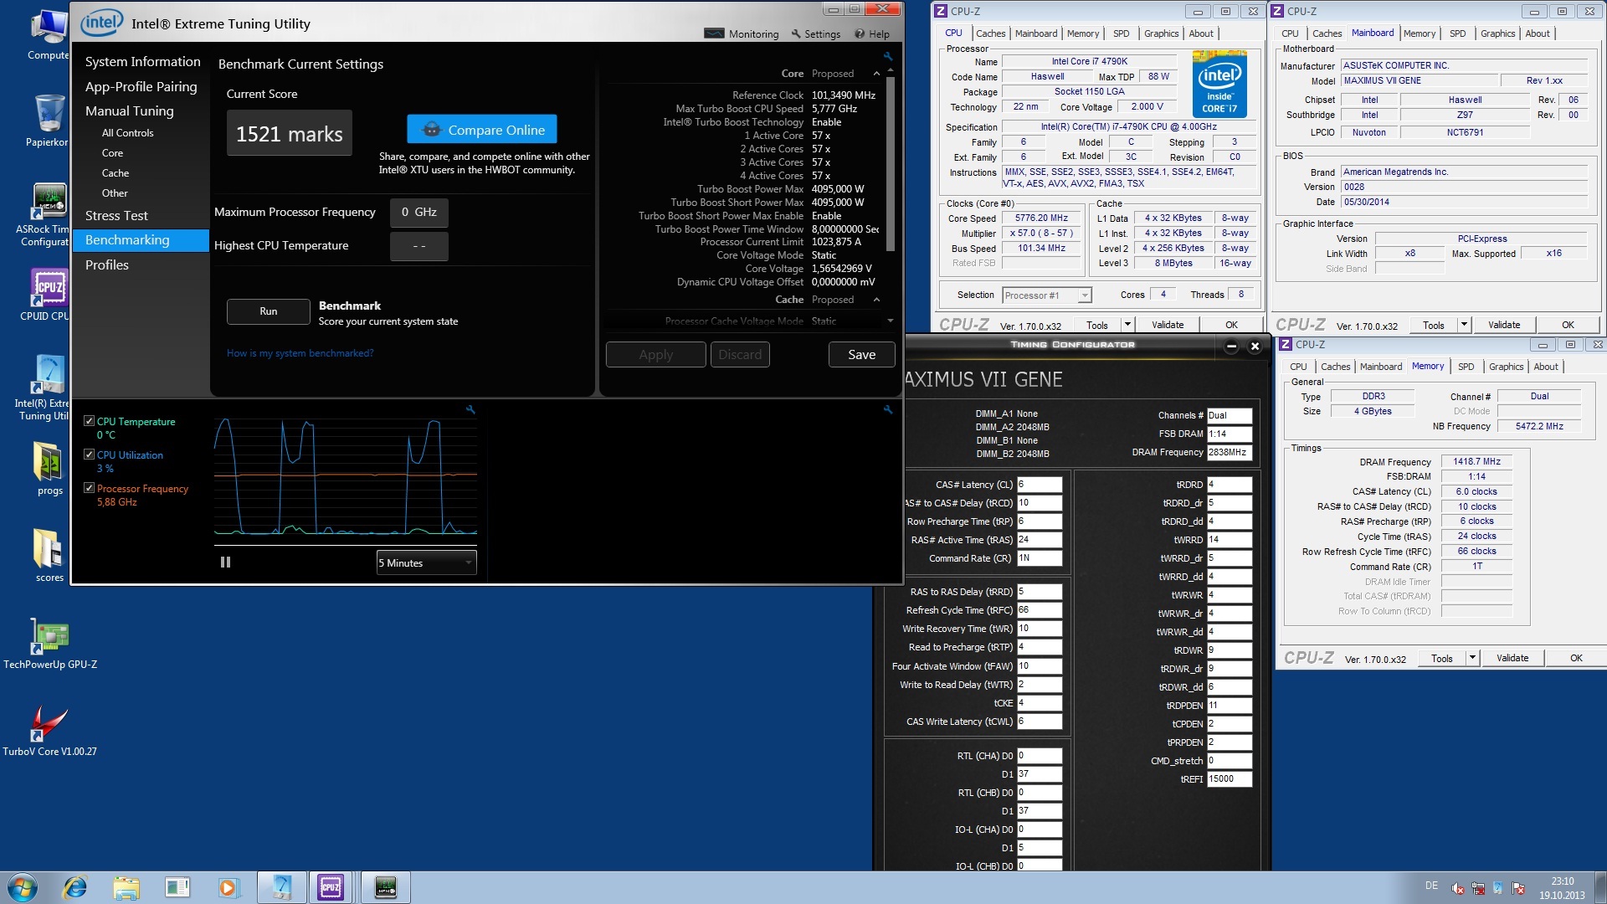Switch to Intel XTU taskbar button
Screen dimensions: 1607x904
tap(281, 887)
